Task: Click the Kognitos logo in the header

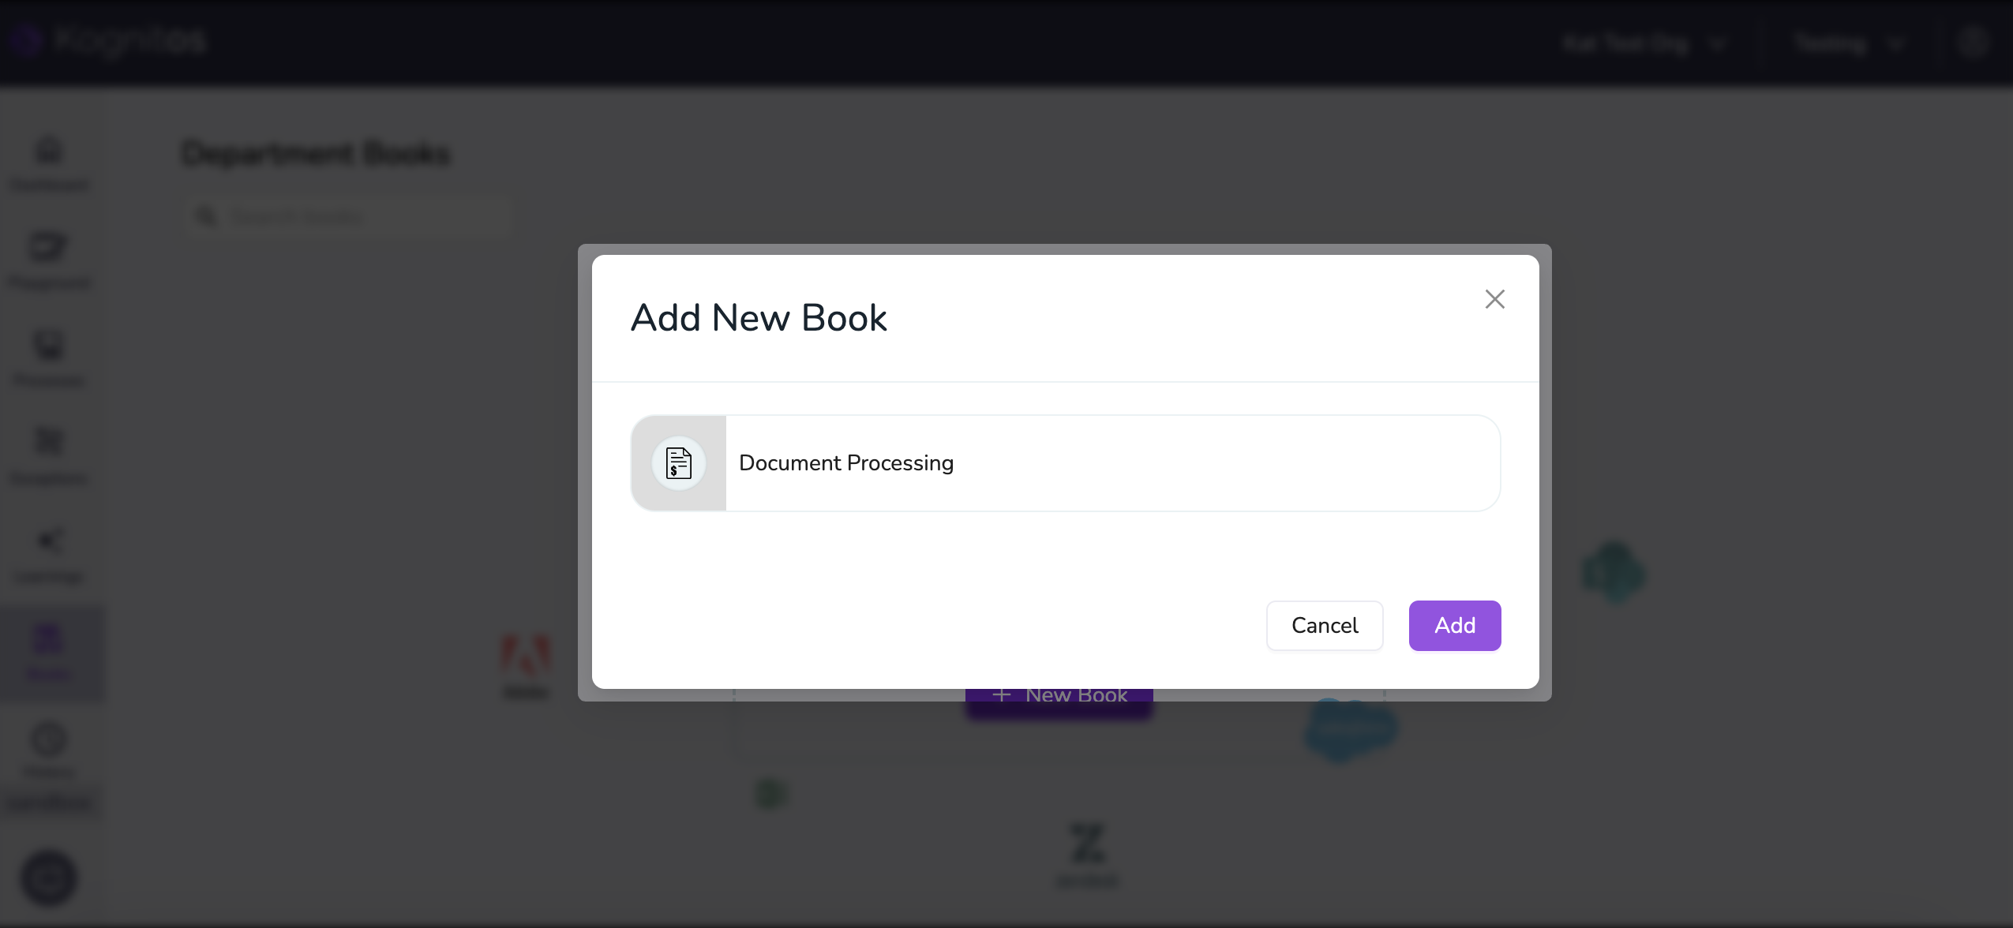Action: (108, 39)
